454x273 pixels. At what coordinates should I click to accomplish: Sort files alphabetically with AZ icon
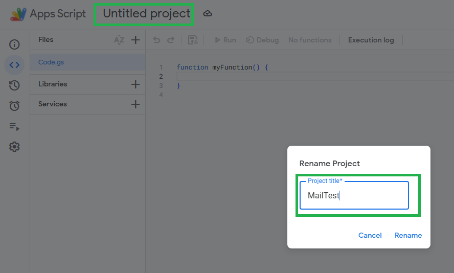click(x=119, y=40)
